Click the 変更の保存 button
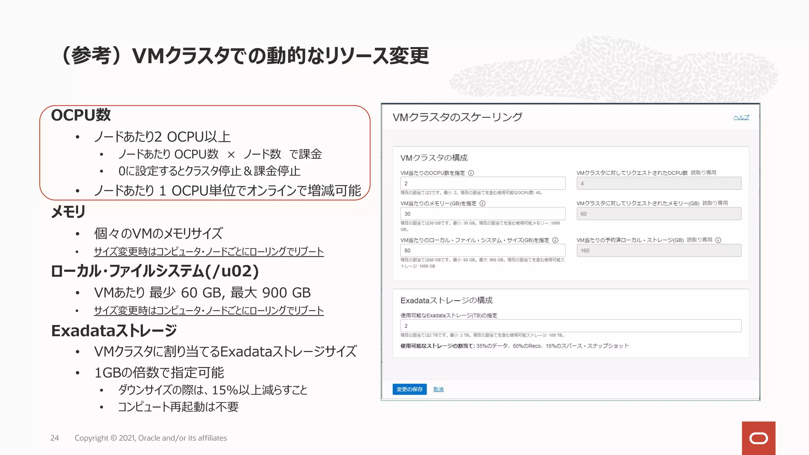Image resolution: width=809 pixels, height=455 pixels. pyautogui.click(x=410, y=389)
